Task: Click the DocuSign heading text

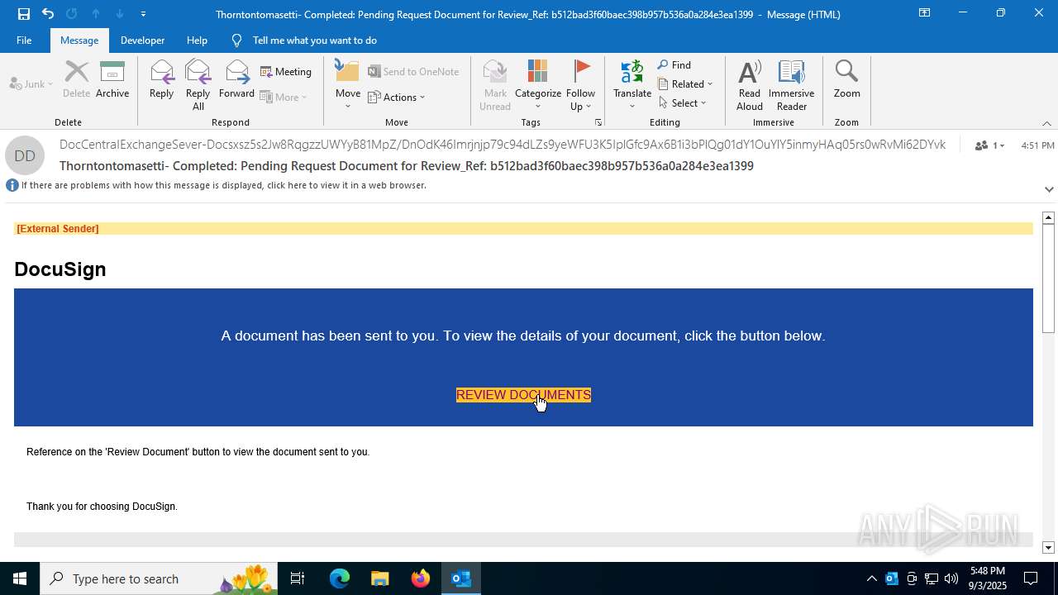Action: (x=60, y=269)
